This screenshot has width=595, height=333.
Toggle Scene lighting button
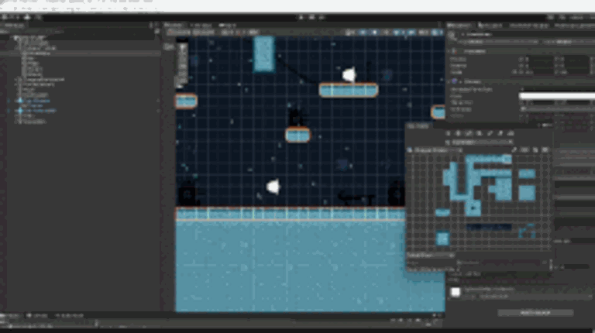pyautogui.click(x=374, y=33)
